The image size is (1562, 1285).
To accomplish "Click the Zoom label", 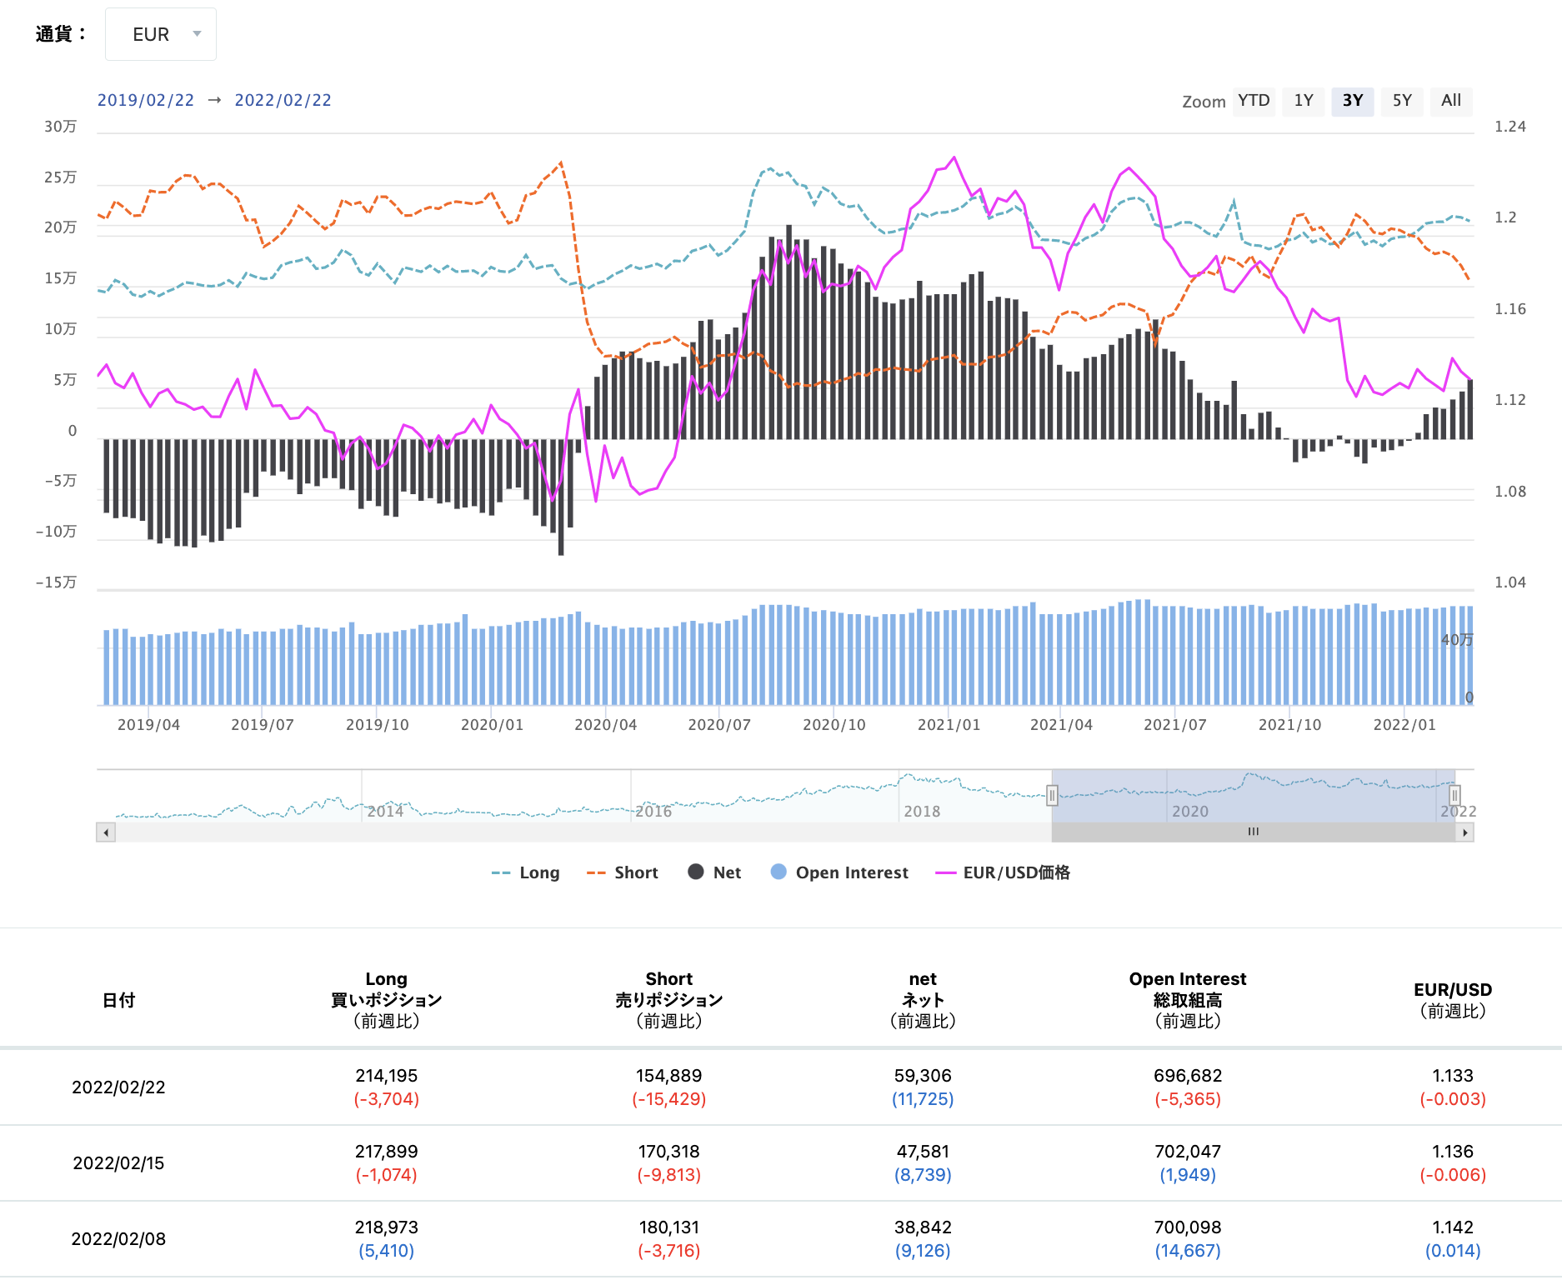I will pyautogui.click(x=1204, y=102).
